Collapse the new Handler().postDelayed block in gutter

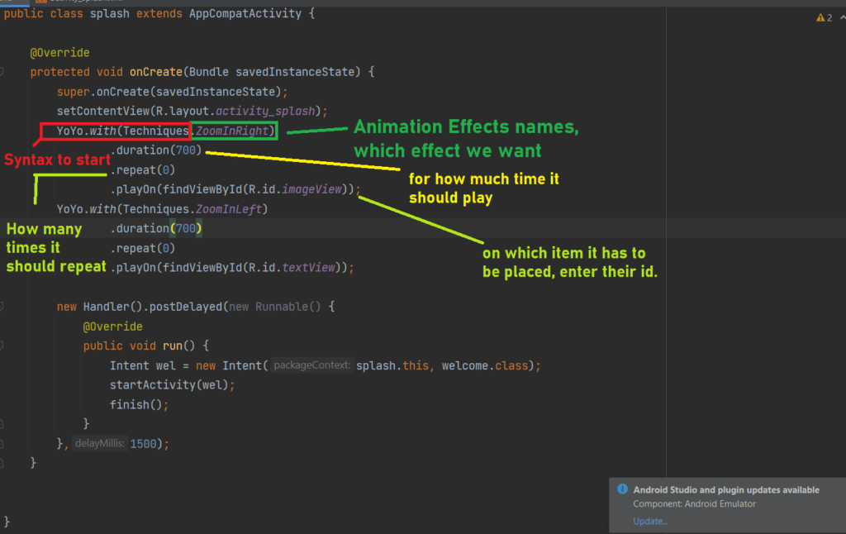(x=2, y=307)
